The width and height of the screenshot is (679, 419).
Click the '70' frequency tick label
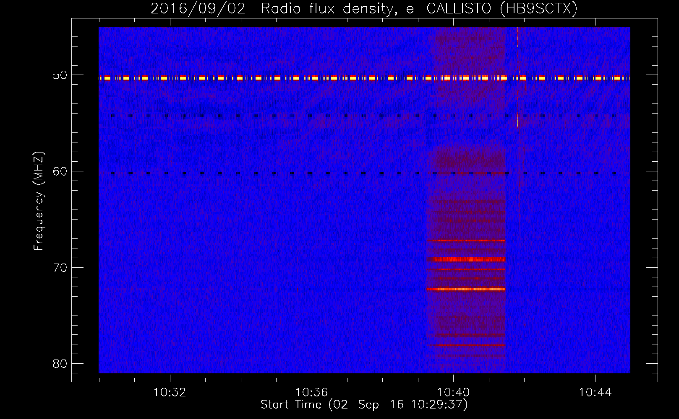pyautogui.click(x=60, y=268)
